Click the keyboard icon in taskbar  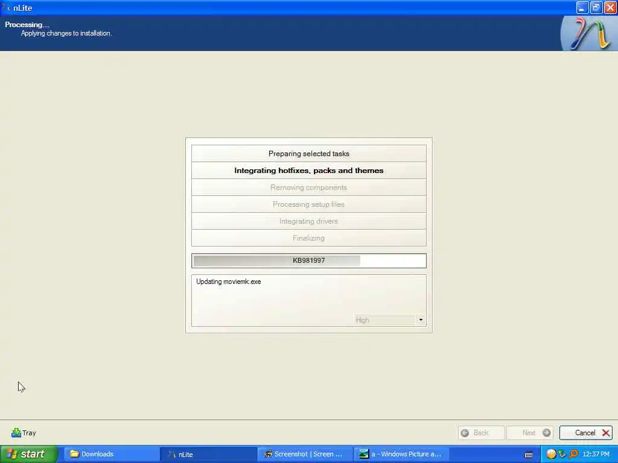(x=529, y=455)
